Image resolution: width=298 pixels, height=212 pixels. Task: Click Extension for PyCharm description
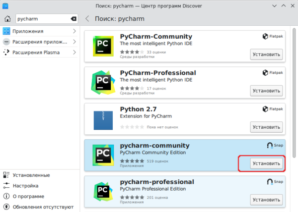[x=146, y=116]
